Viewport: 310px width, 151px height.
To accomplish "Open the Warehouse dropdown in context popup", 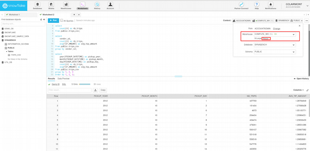I will [x=275, y=34].
